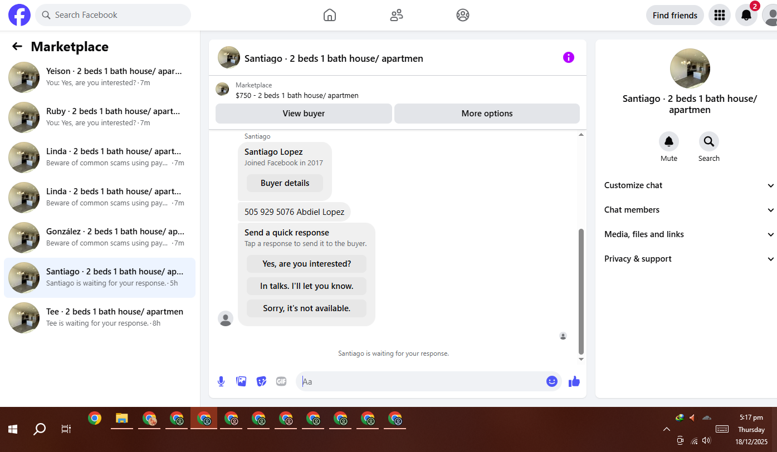
Task: Click the Find friends button
Action: 675,15
